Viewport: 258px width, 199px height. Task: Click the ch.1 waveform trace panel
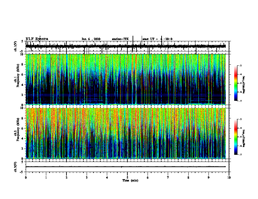click(x=127, y=46)
